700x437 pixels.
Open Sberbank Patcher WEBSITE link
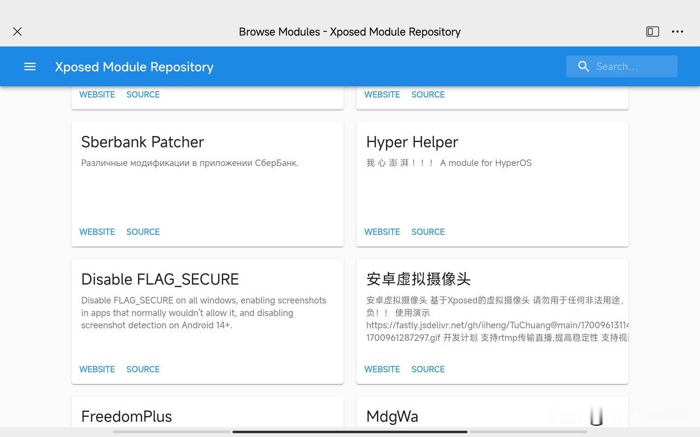tap(97, 232)
